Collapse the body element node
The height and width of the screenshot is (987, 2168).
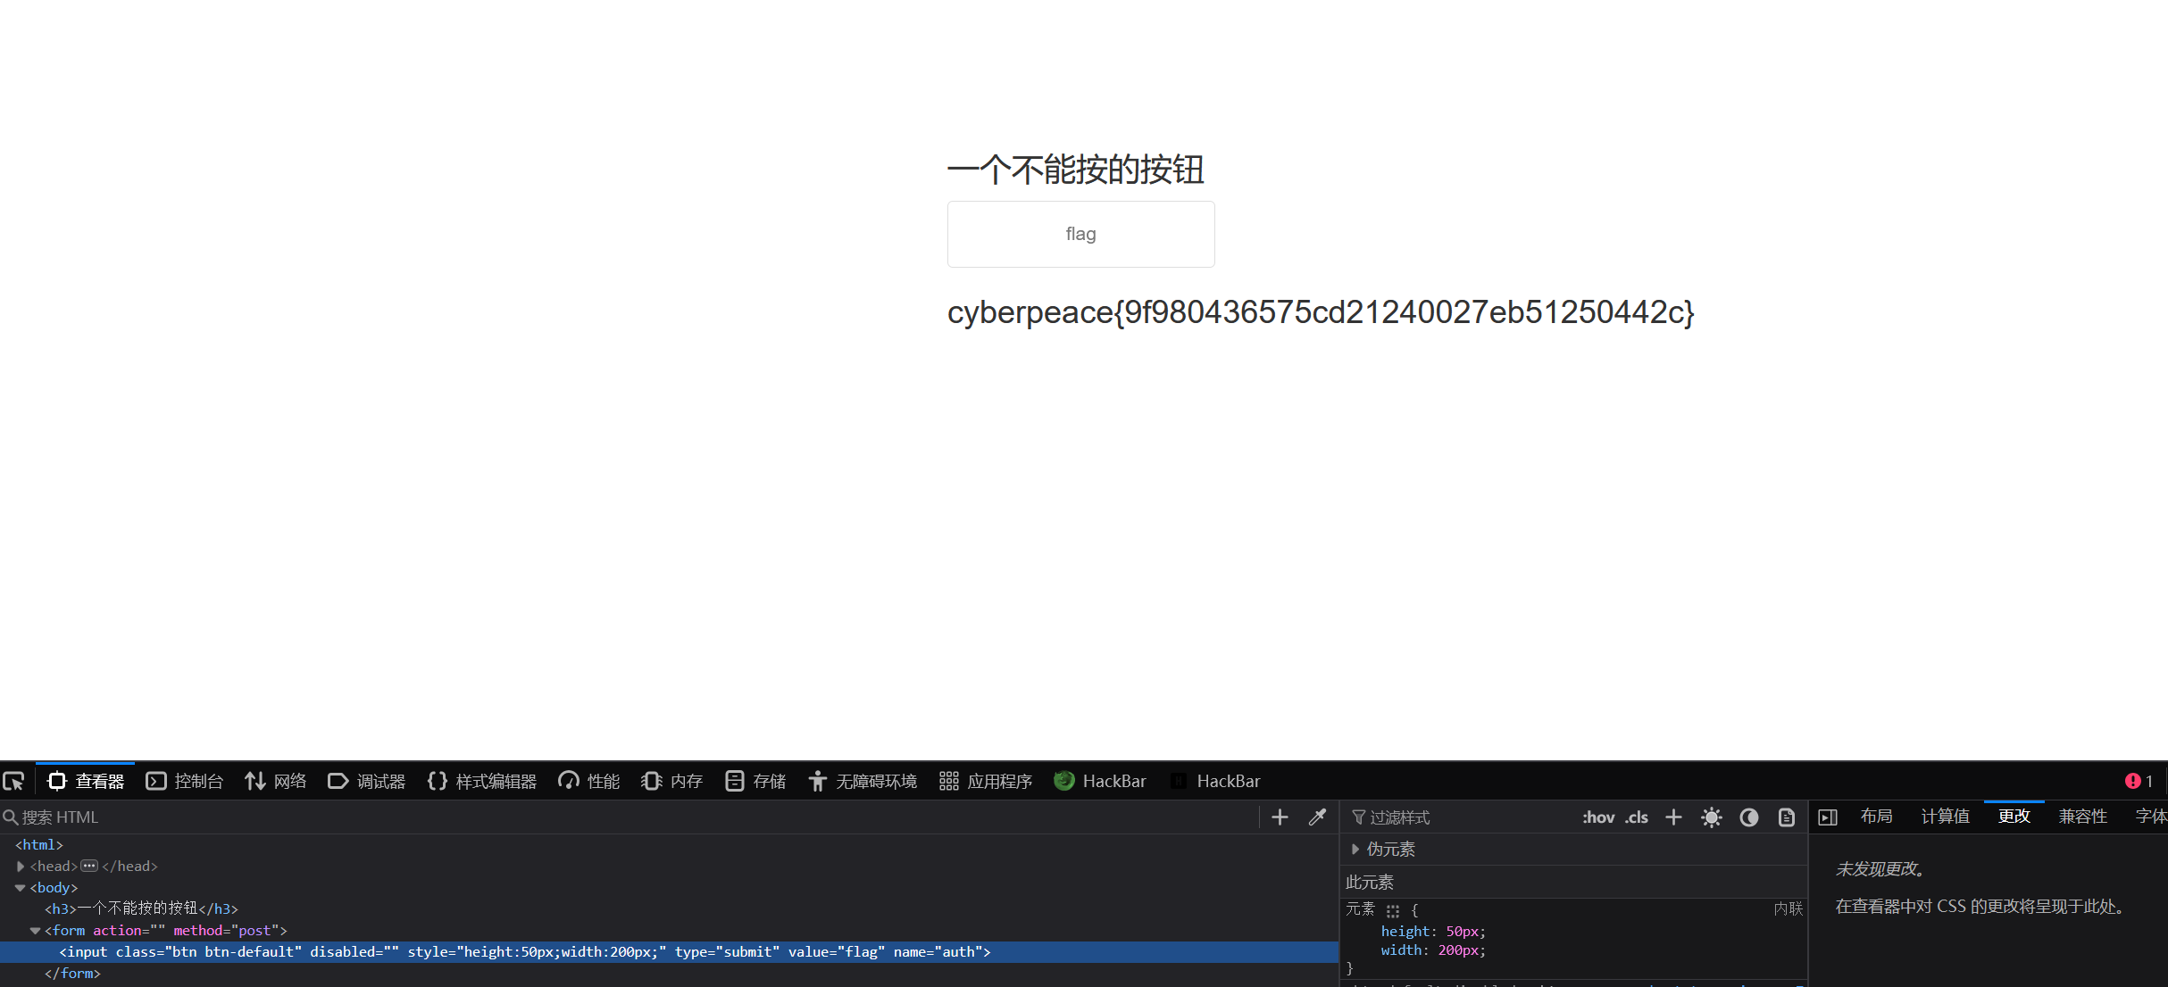click(x=21, y=888)
